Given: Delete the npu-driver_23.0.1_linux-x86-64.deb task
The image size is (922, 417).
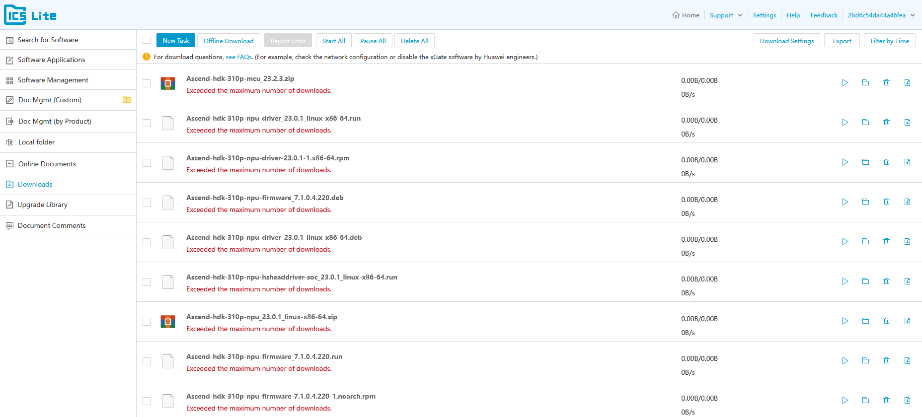Looking at the screenshot, I should point(887,242).
